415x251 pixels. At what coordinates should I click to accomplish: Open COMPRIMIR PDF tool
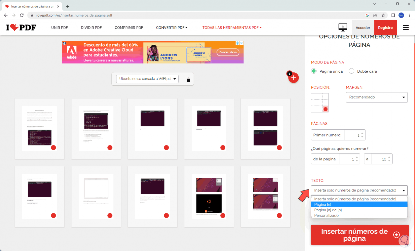pyautogui.click(x=129, y=28)
